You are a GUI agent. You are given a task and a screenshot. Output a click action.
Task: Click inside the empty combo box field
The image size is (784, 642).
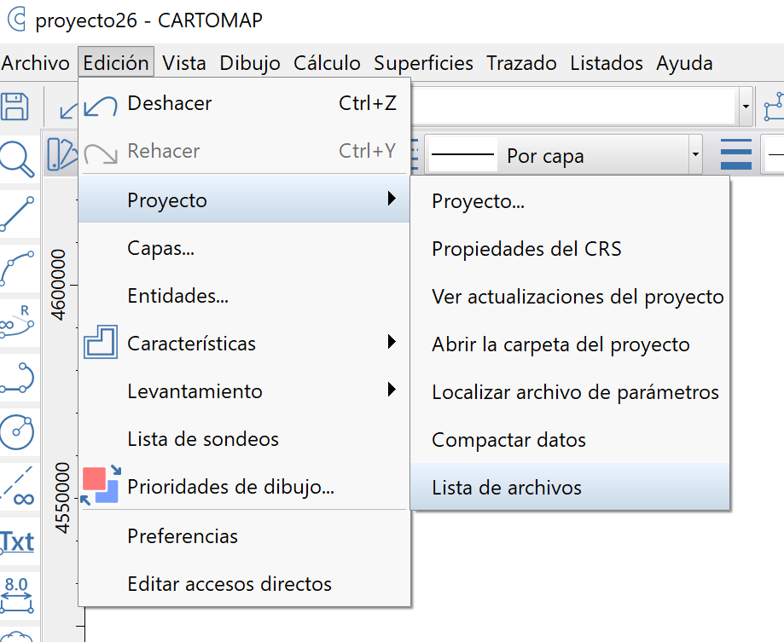555,105
